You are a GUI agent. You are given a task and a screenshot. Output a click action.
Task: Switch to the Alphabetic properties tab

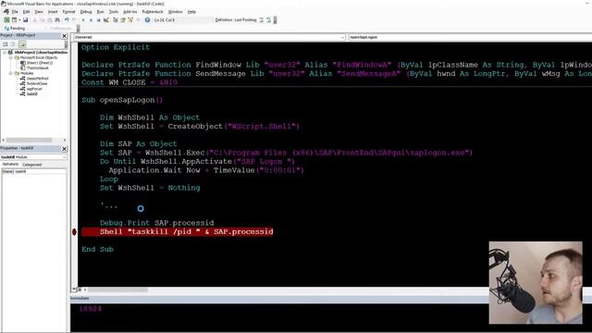tap(10, 165)
